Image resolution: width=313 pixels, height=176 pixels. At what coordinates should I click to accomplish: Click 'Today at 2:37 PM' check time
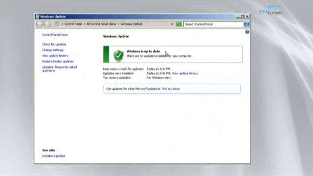click(158, 69)
